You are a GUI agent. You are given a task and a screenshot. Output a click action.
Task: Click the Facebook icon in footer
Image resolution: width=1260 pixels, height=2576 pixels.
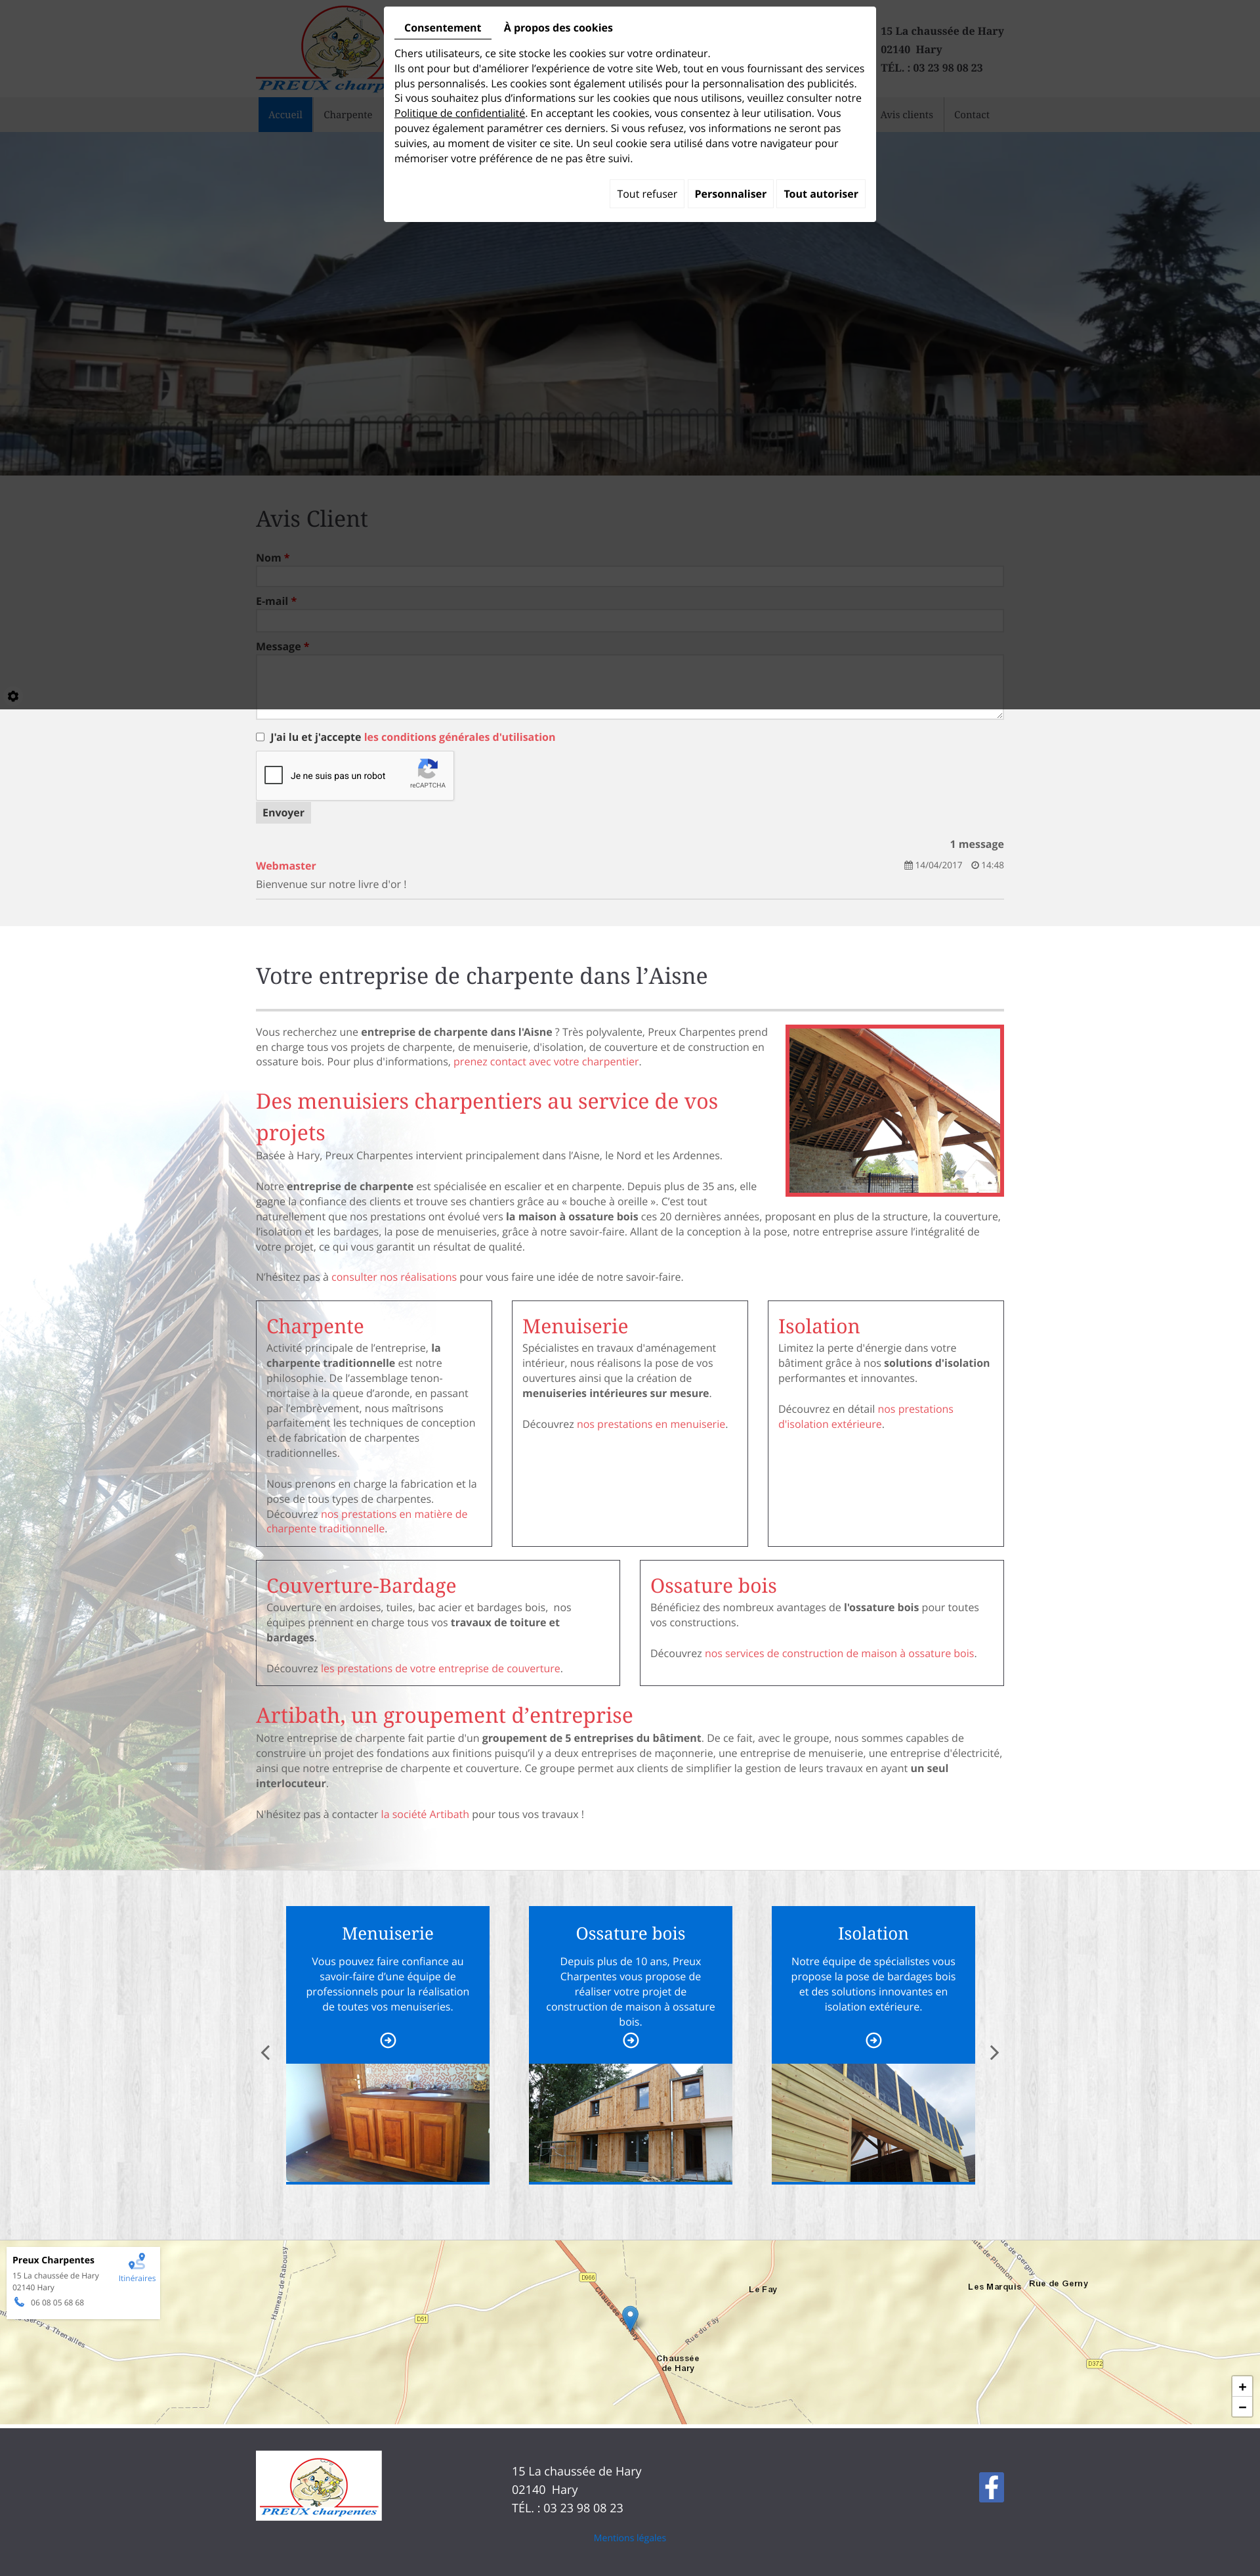point(990,2486)
